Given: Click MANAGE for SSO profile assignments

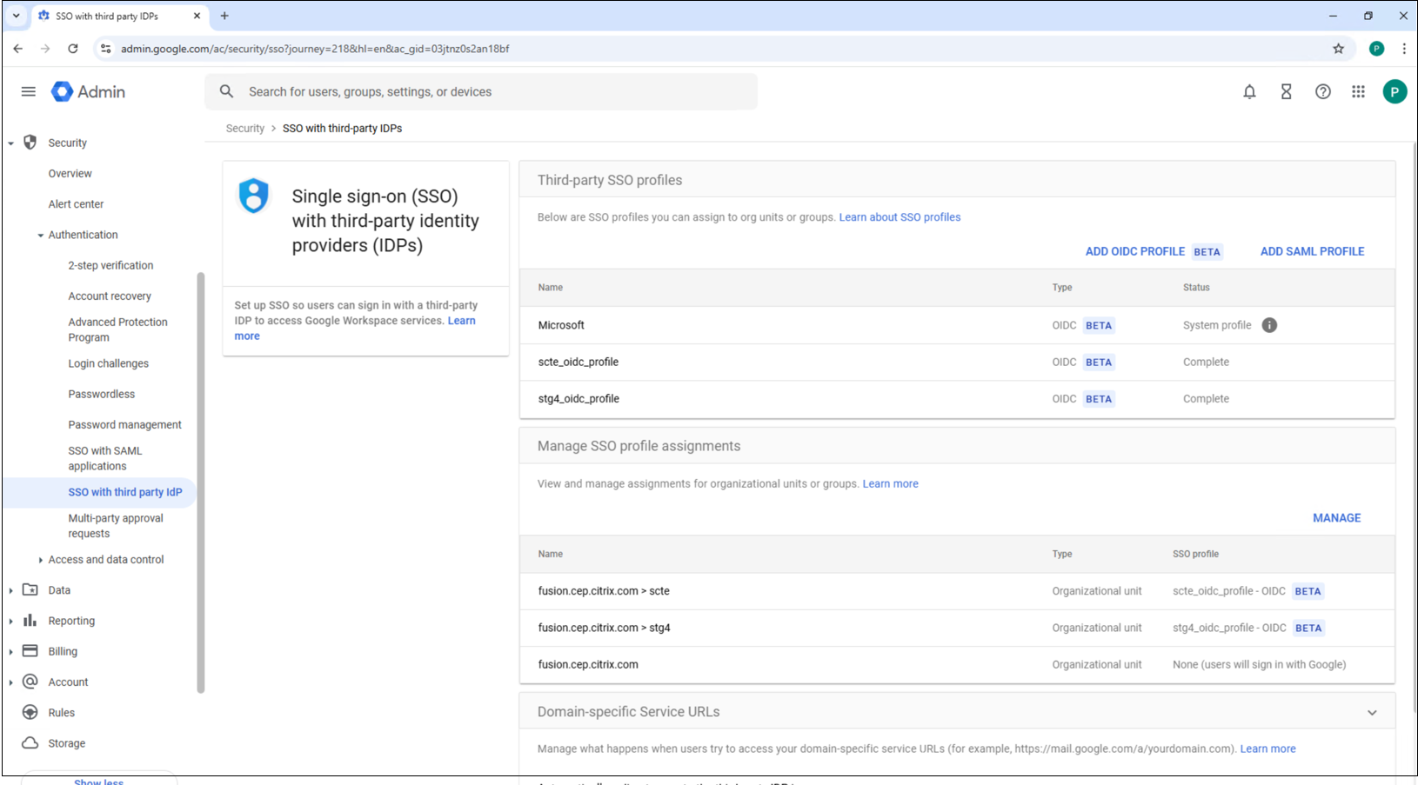Looking at the screenshot, I should [1336, 518].
